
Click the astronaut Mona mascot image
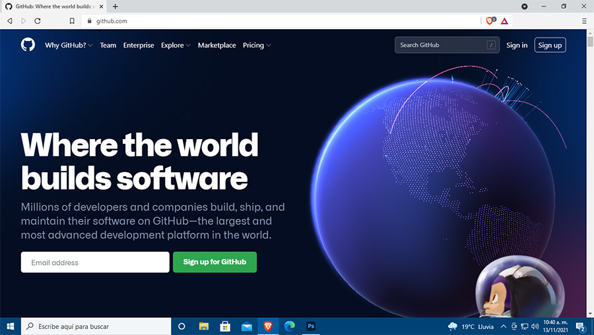[x=520, y=288]
